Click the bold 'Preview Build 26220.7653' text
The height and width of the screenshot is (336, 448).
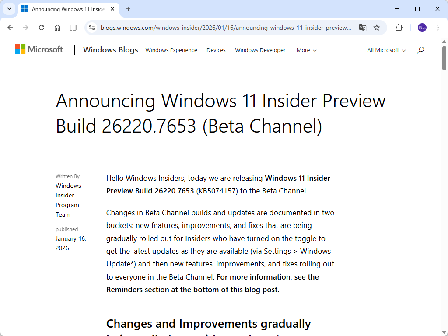(x=150, y=191)
